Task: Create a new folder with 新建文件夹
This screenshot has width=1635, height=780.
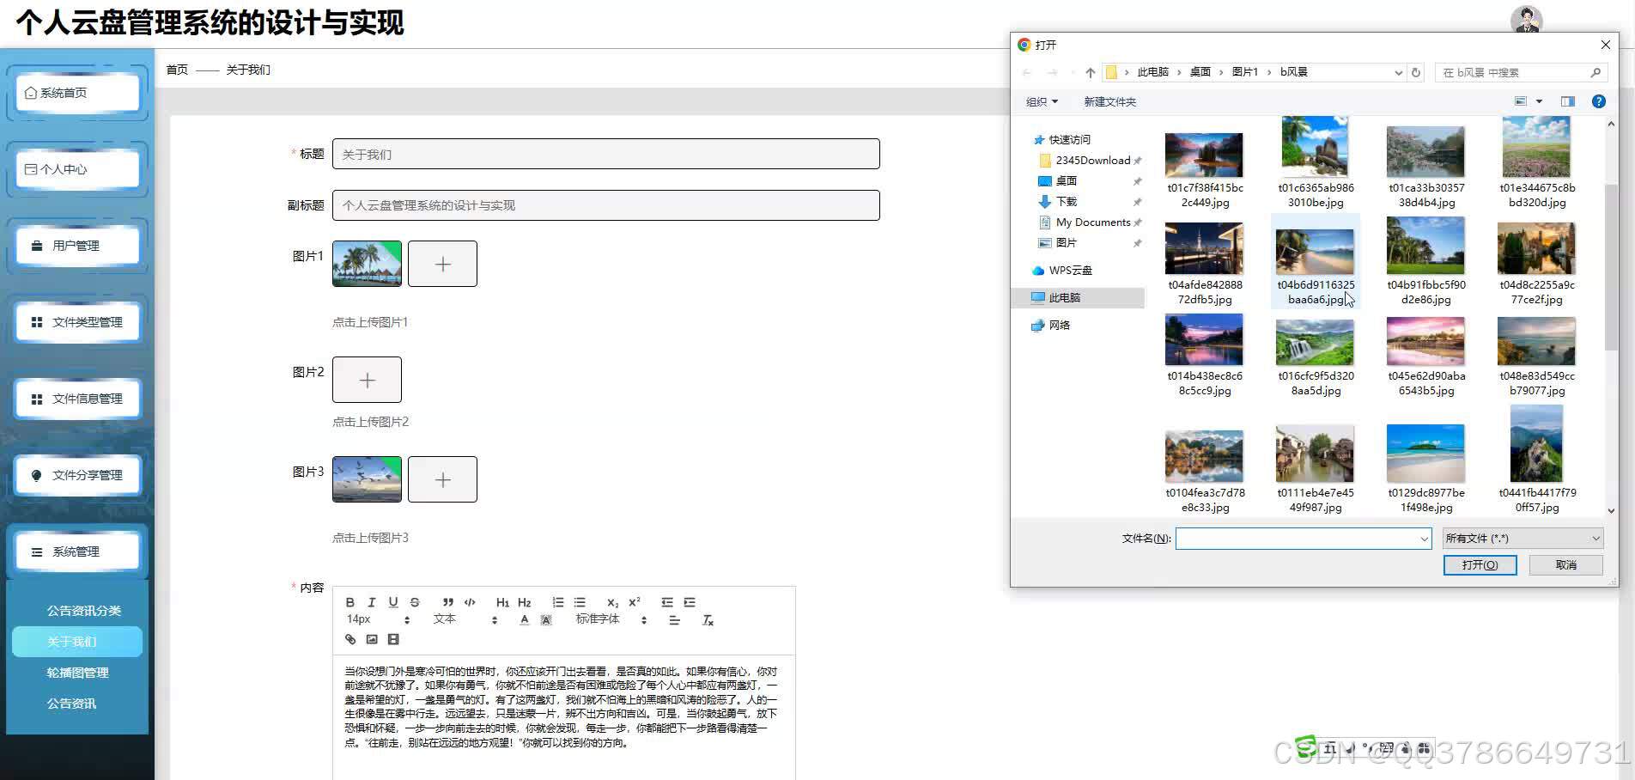Action: [1109, 101]
